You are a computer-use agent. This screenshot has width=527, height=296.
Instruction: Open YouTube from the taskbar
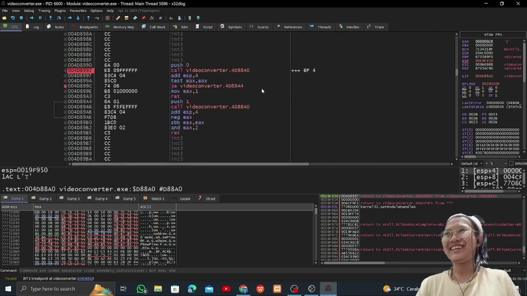[226, 289]
